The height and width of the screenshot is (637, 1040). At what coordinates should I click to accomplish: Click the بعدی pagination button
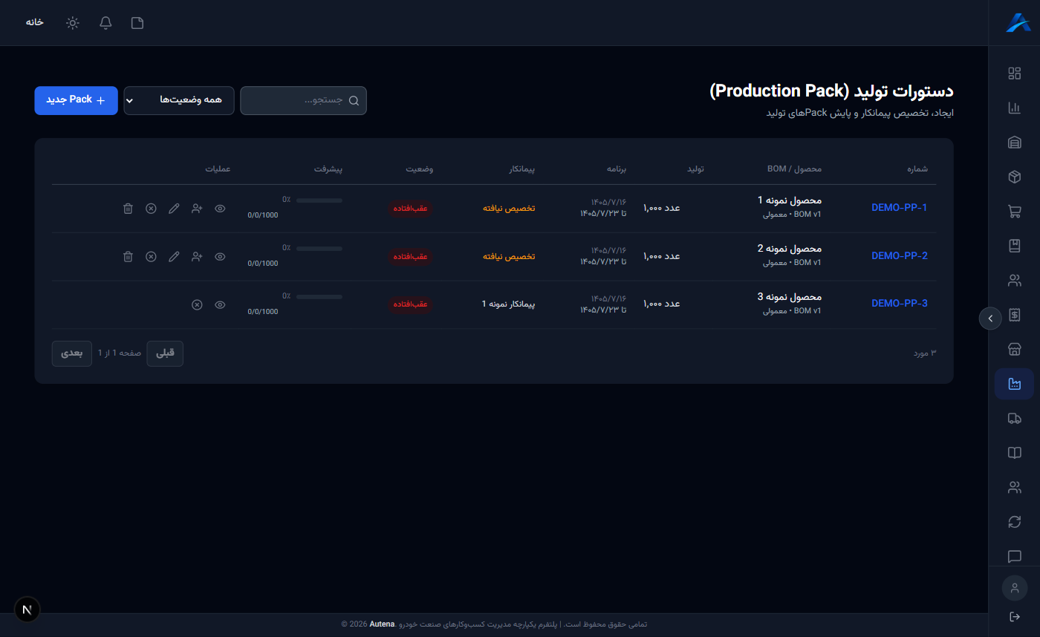tap(71, 353)
